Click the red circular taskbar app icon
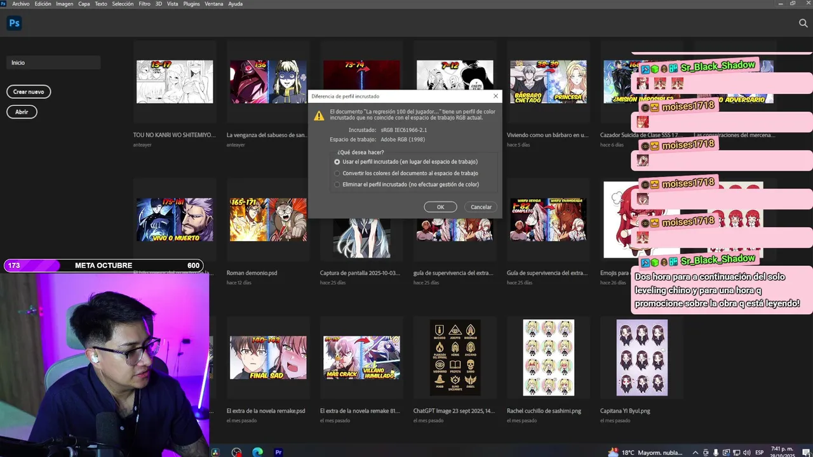This screenshot has height=457, width=813. 236,452
